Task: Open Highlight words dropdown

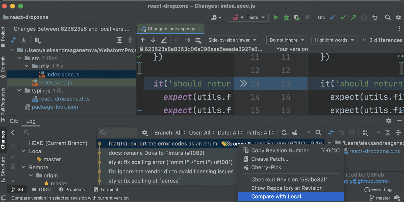Action: 335,40
